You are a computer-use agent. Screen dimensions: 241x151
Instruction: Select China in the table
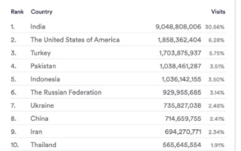point(39,119)
